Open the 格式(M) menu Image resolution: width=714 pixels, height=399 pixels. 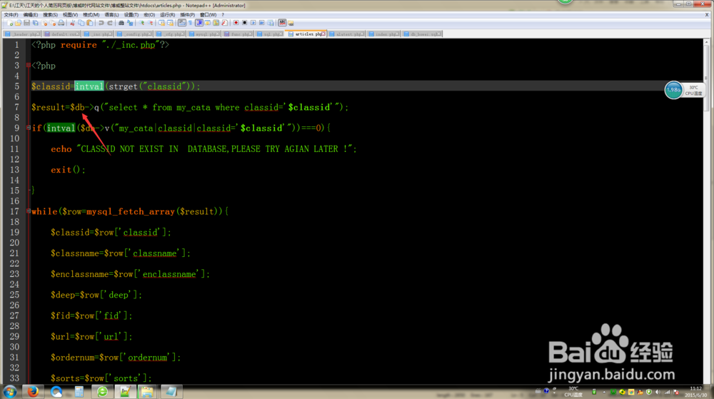(x=91, y=14)
